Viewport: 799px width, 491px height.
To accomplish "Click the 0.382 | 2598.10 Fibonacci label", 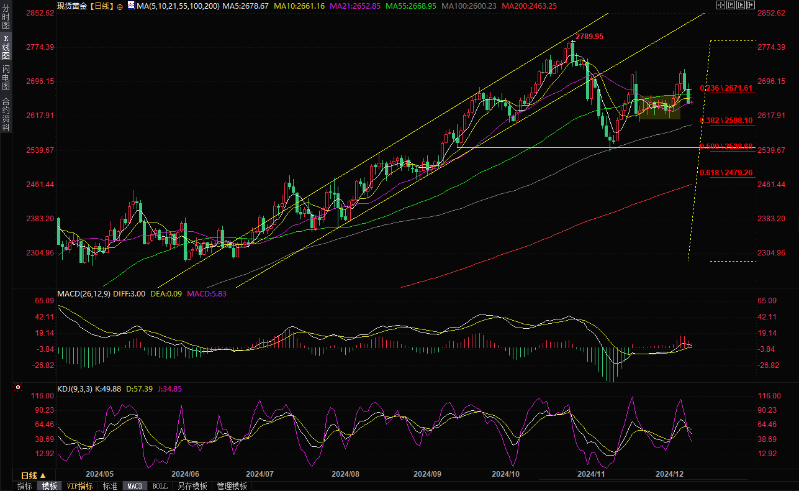I will 726,120.
